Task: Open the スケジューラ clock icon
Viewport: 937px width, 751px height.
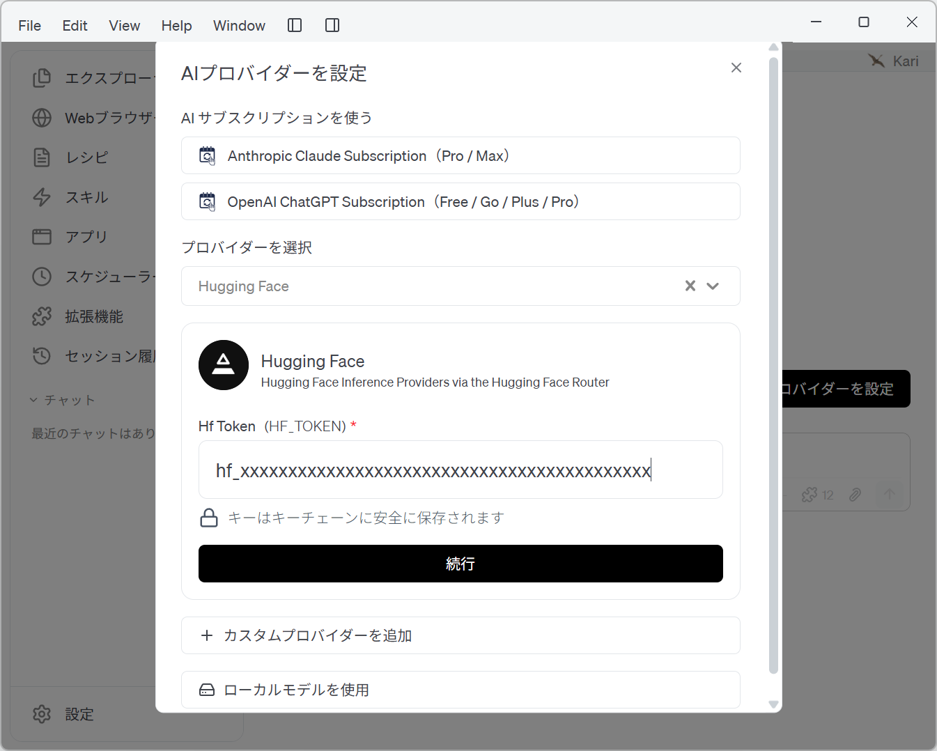Action: 42,277
